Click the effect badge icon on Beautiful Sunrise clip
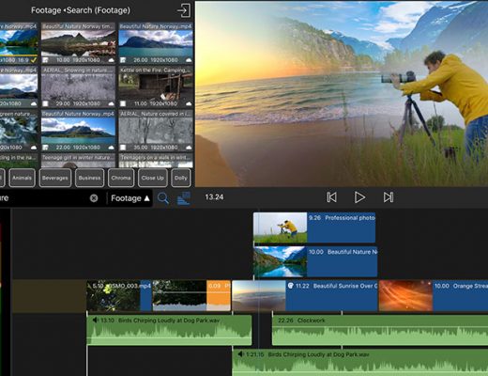The width and height of the screenshot is (488, 376). point(291,286)
